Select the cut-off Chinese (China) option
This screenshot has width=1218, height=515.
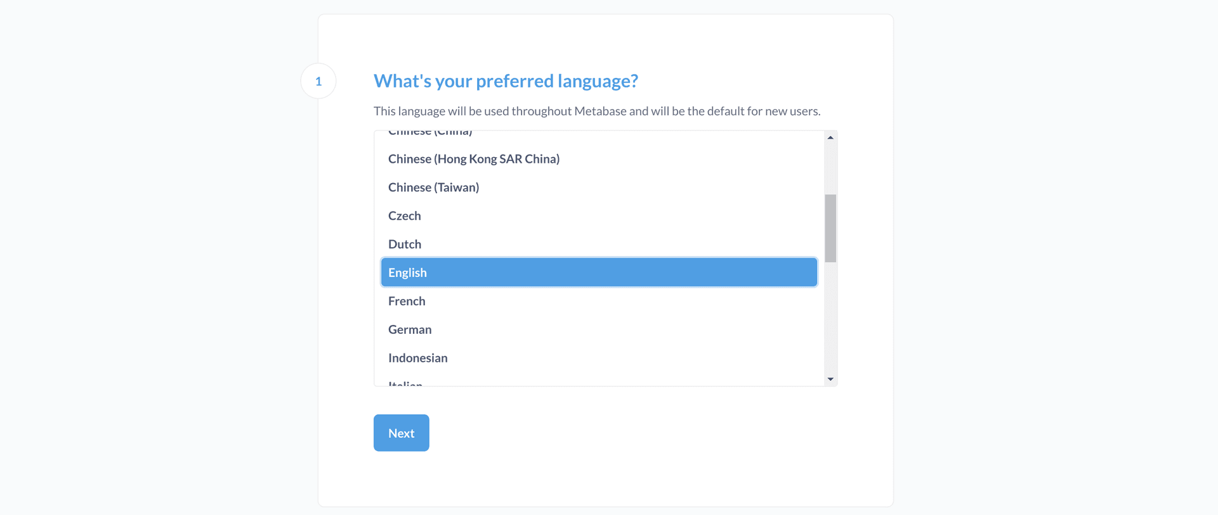430,133
